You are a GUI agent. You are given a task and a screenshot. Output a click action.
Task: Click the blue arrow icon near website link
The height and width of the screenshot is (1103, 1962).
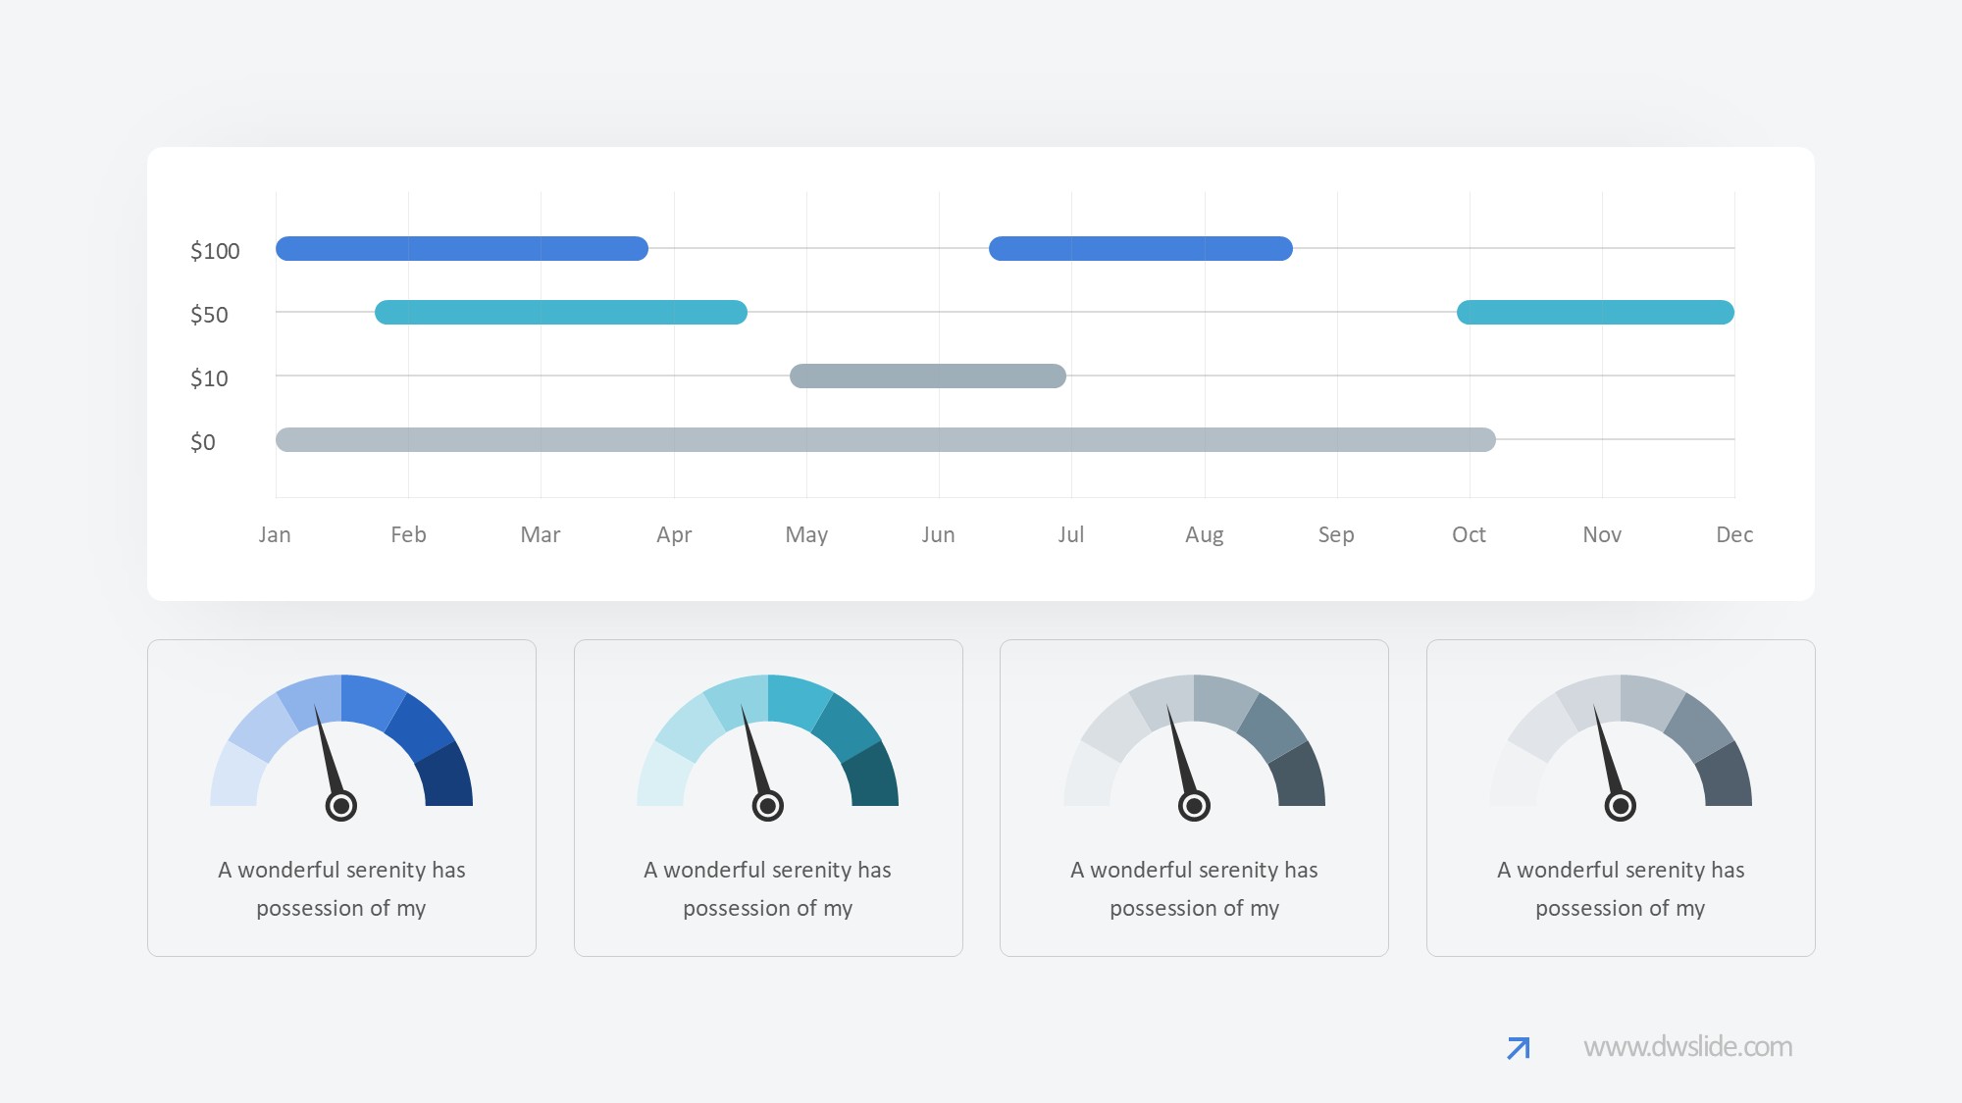1518,1048
